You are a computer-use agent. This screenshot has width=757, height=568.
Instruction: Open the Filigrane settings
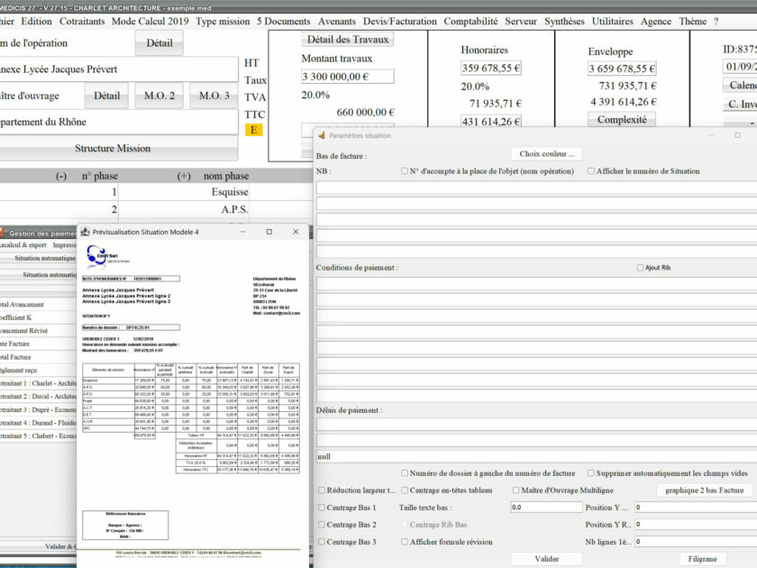[703, 558]
